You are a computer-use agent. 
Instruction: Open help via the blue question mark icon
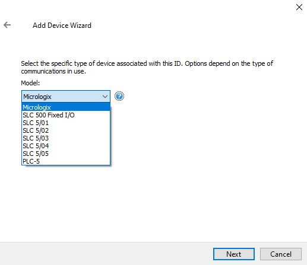(119, 96)
